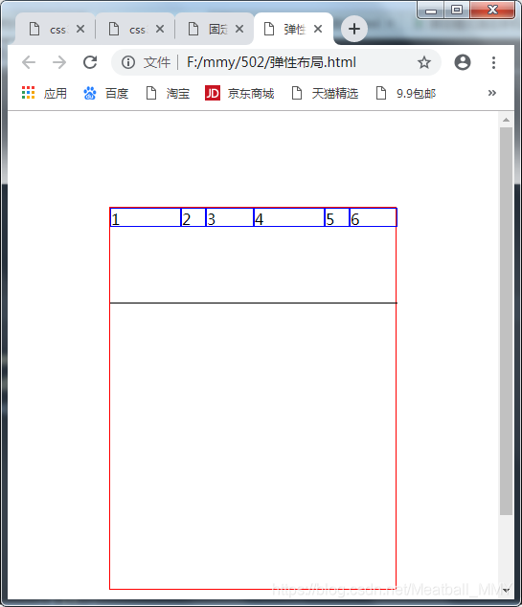Open the user profile avatar menu

coord(463,62)
